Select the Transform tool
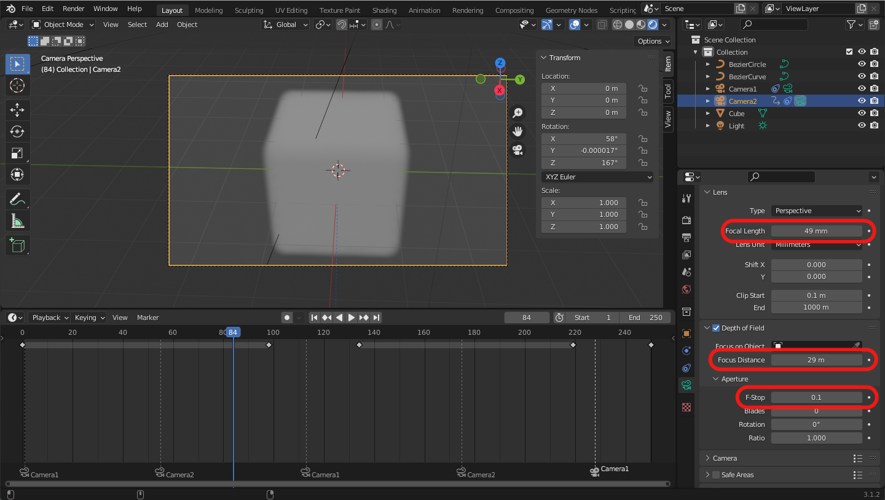Screen dimensions: 885x500 17,174
